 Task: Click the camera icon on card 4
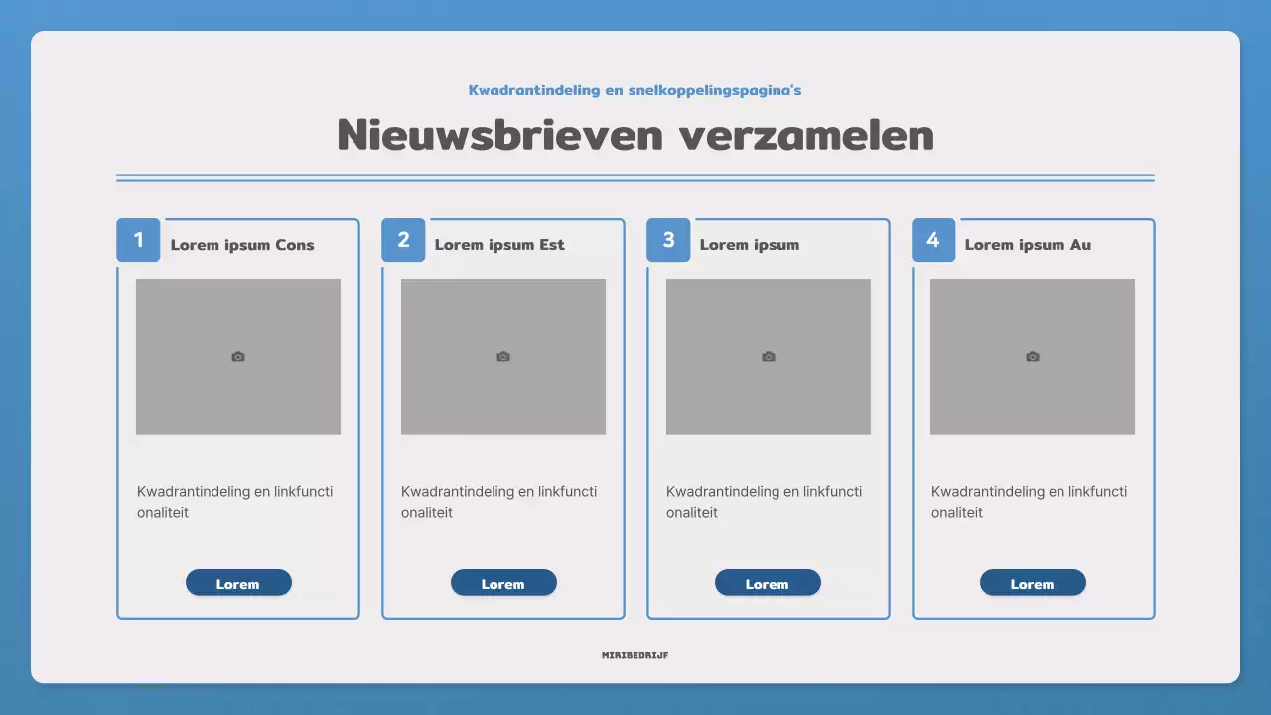click(1032, 357)
